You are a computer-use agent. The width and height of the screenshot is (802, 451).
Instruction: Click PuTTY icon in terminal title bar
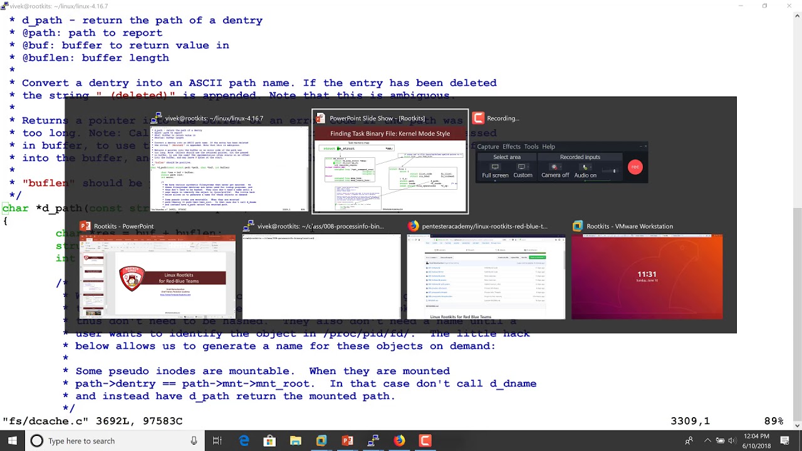pyautogui.click(x=4, y=6)
